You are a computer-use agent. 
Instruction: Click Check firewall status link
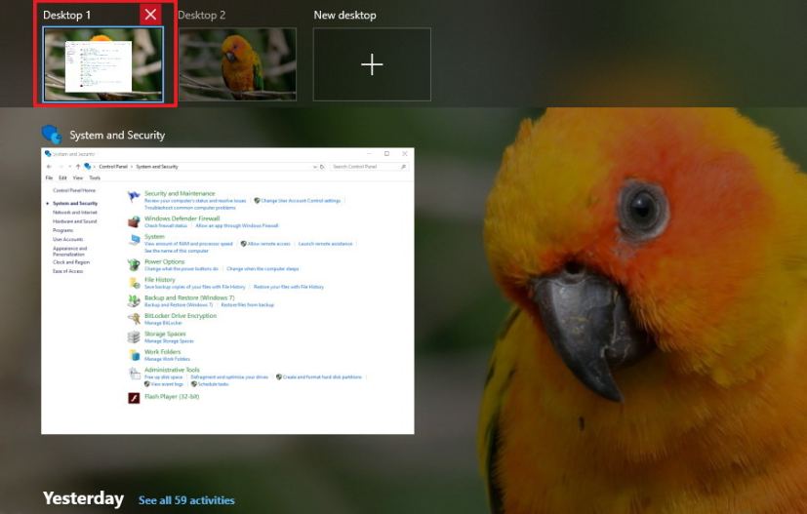pyautogui.click(x=166, y=225)
